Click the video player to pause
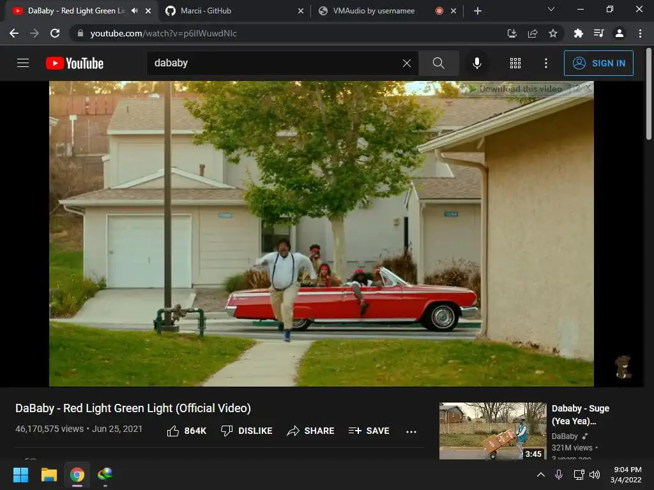This screenshot has width=654, height=490. [321, 234]
